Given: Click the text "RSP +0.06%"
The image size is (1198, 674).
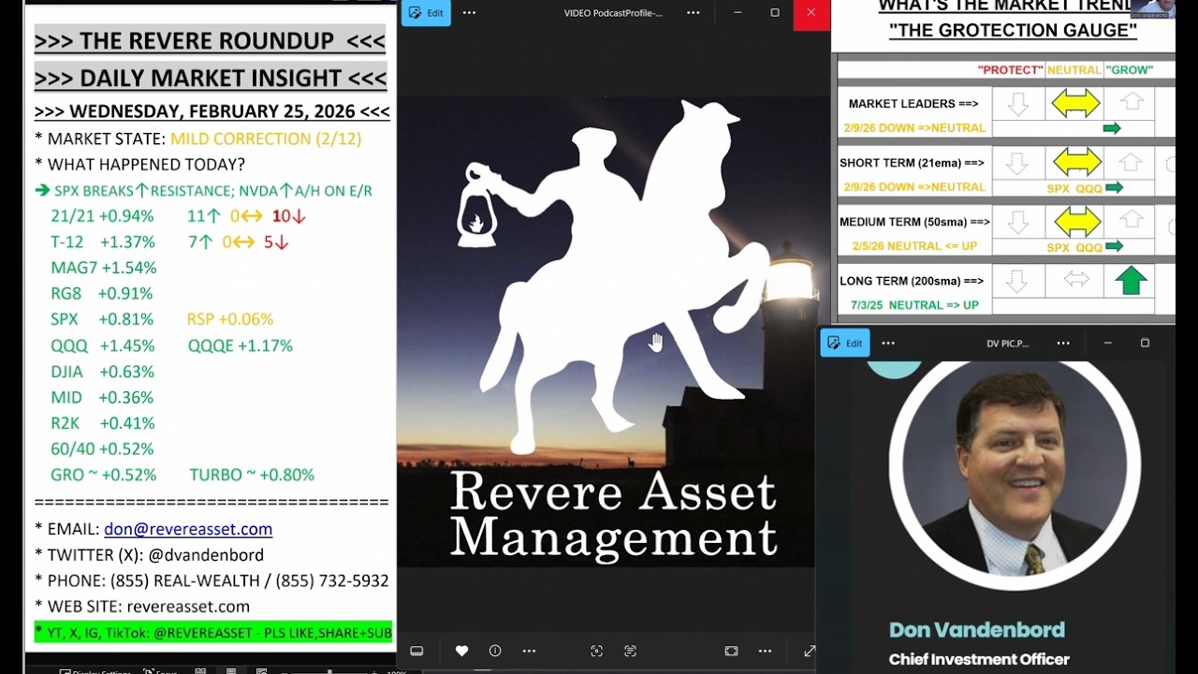Looking at the screenshot, I should coord(230,319).
